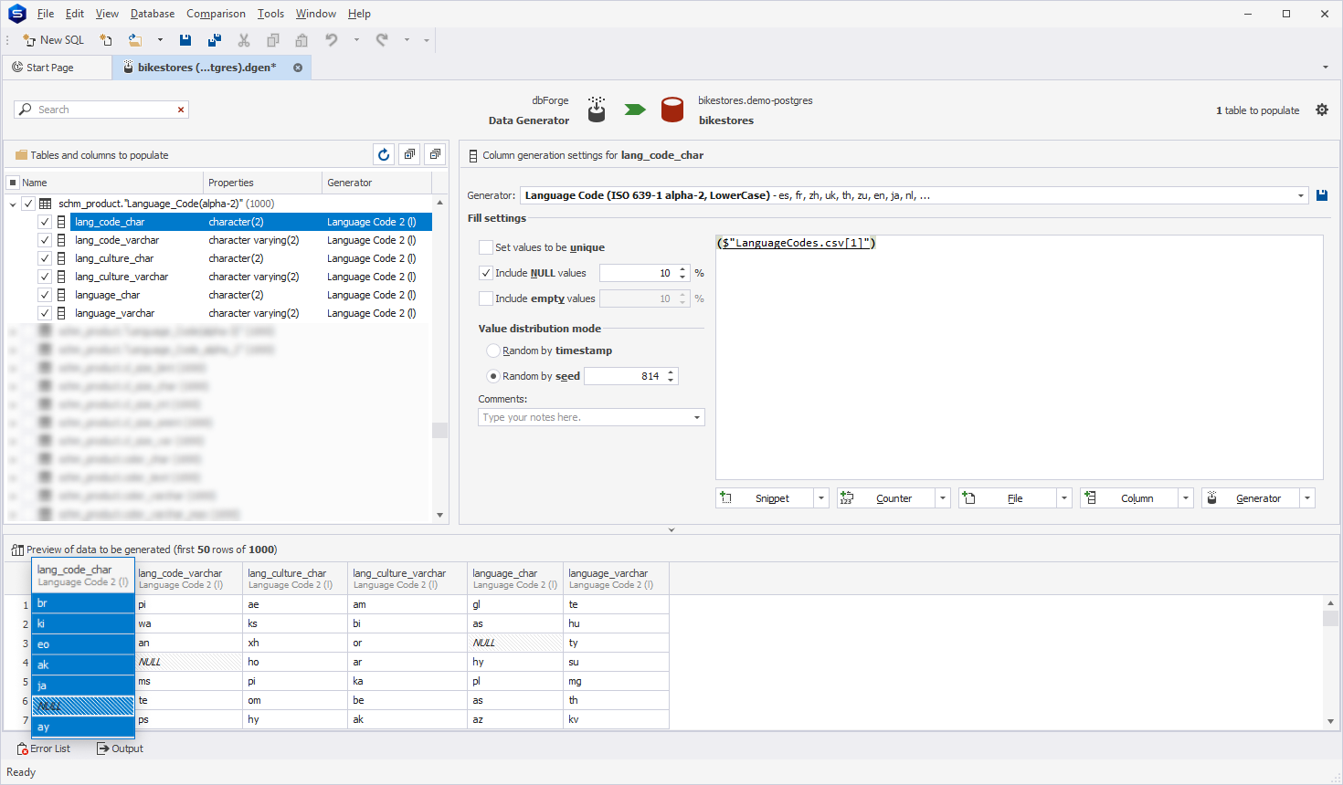This screenshot has width=1343, height=785.
Task: Click the column icon of lang_code_varchar row
Action: [x=61, y=240]
